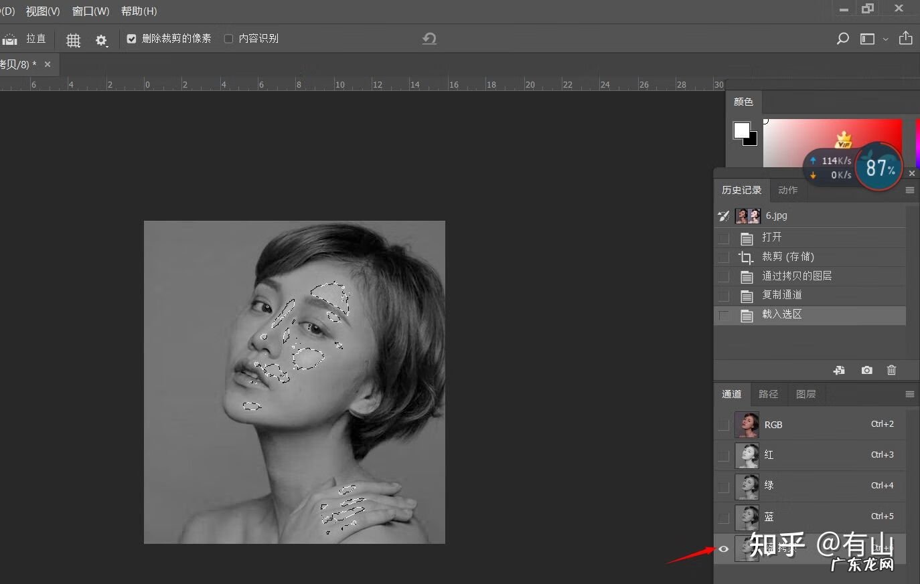This screenshot has width=920, height=584.
Task: Toggle visibility of the RGB channel
Action: (x=723, y=425)
